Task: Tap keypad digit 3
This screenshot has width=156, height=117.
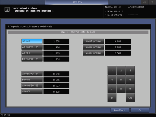Action: point(130,70)
